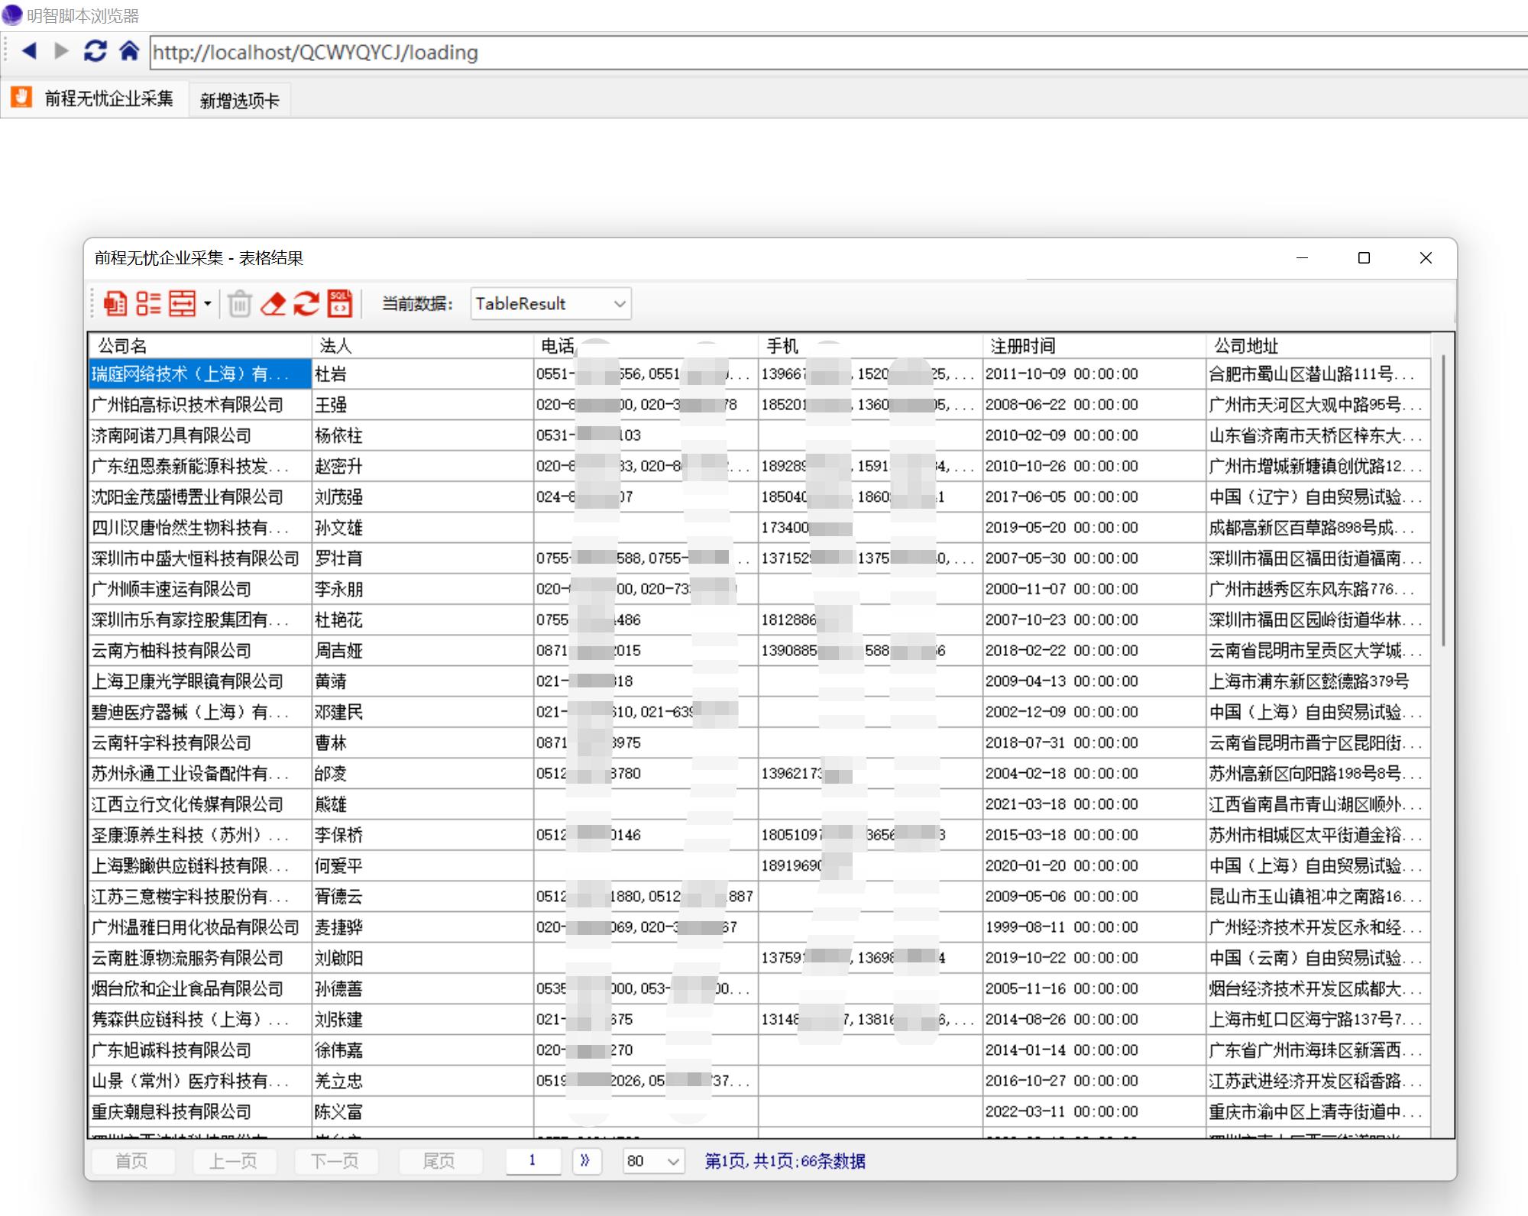Image resolution: width=1528 pixels, height=1216 pixels.
Task: Click the legal person cell 李永朋
Action: pos(422,589)
